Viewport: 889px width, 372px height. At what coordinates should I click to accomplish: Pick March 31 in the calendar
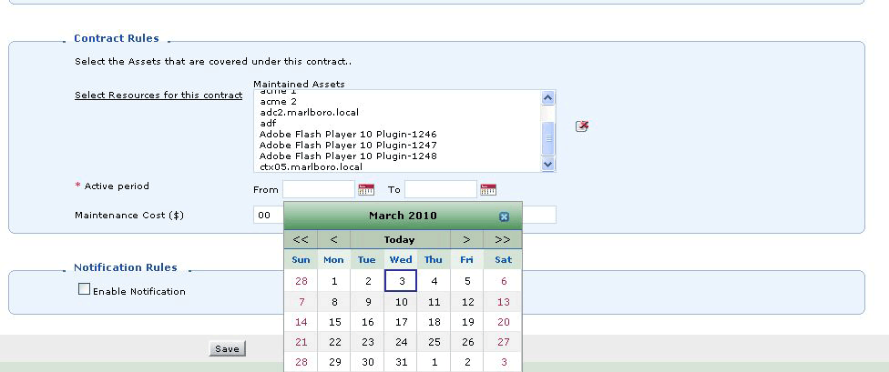pos(401,362)
